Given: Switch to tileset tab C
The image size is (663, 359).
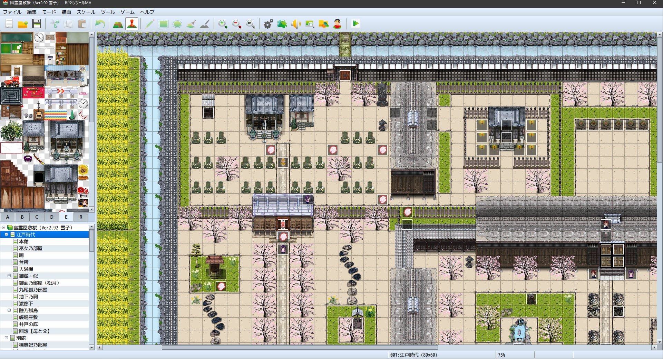Looking at the screenshot, I should click(37, 217).
